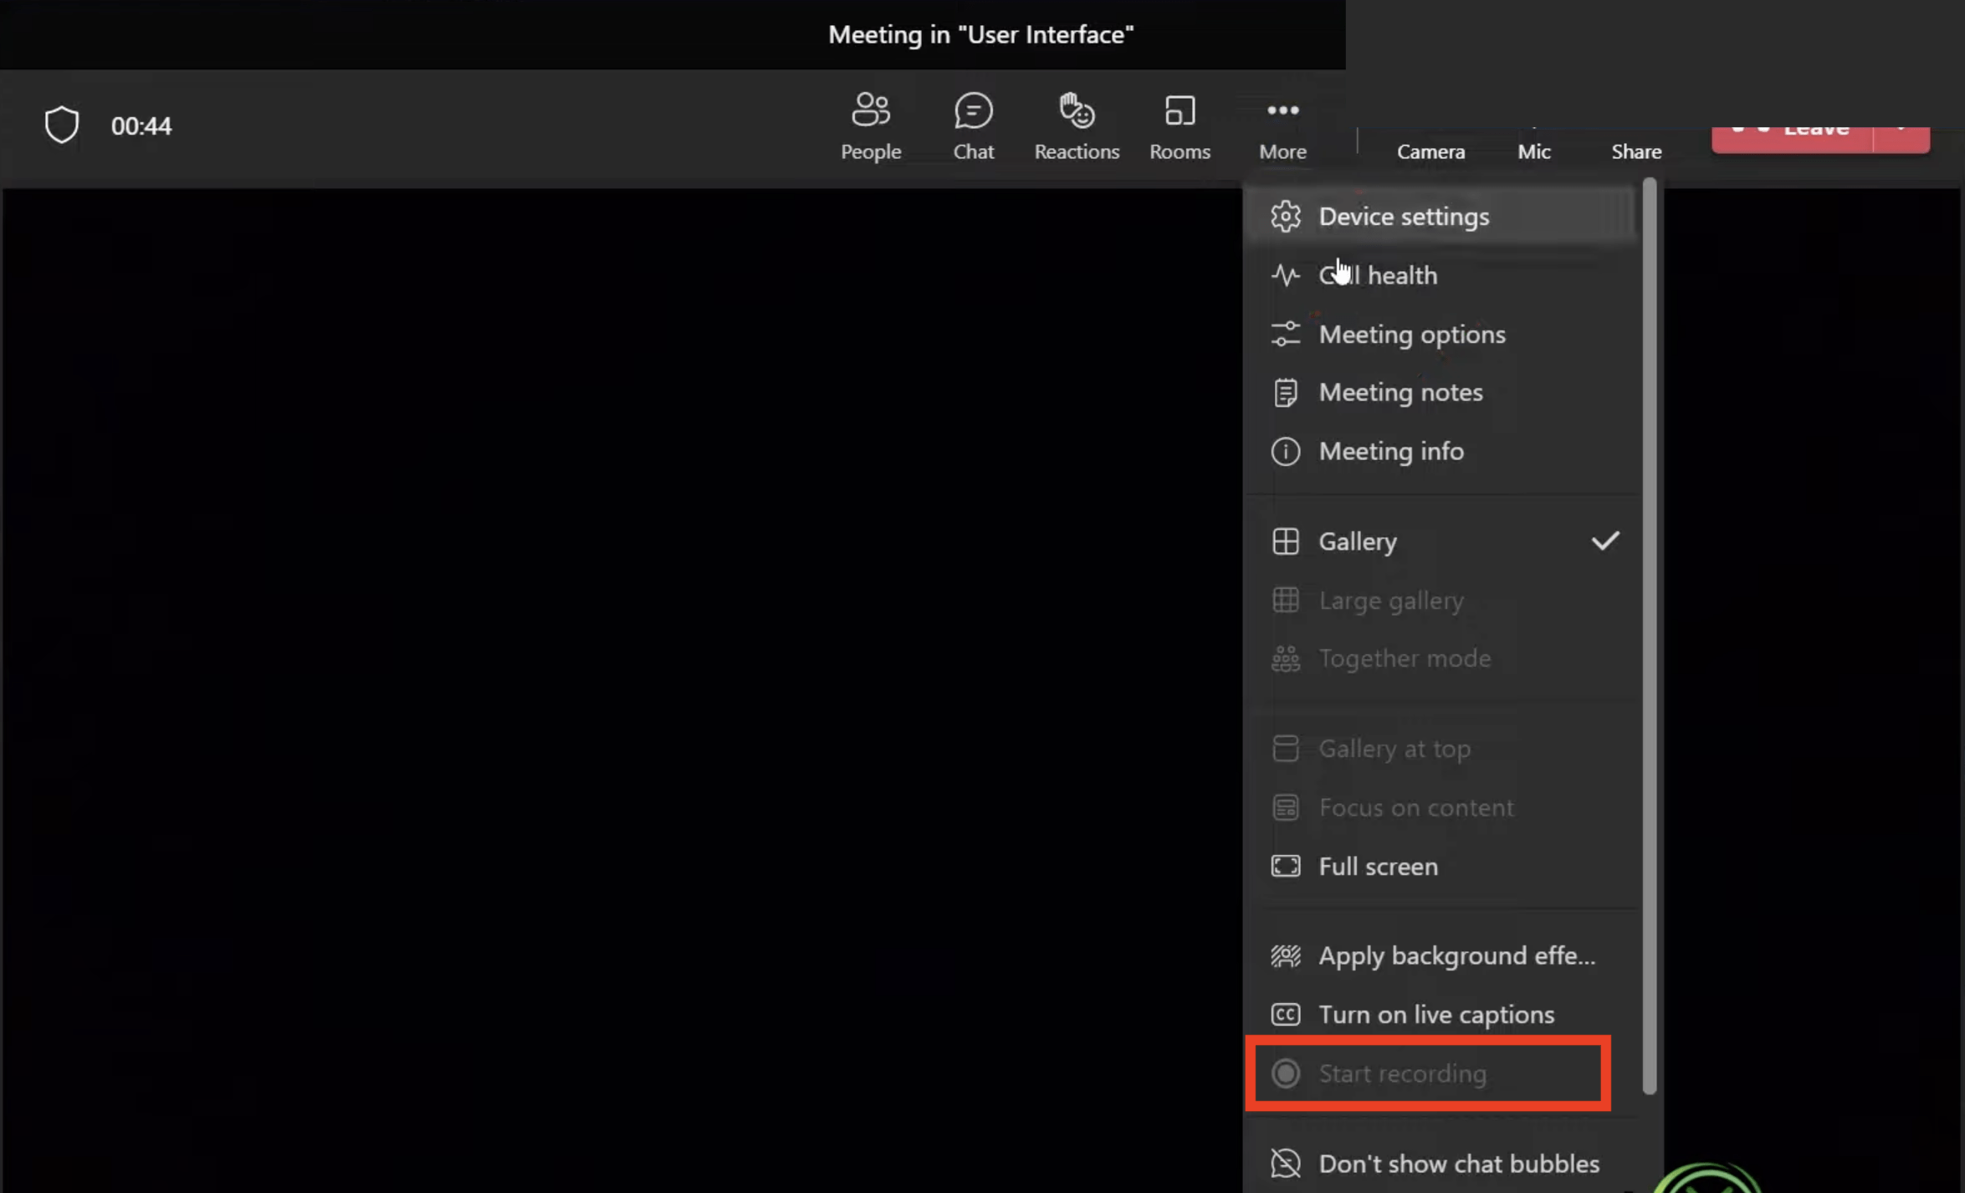Choose Focus on content
Viewport: 1965px width, 1193px height.
(x=1440, y=807)
